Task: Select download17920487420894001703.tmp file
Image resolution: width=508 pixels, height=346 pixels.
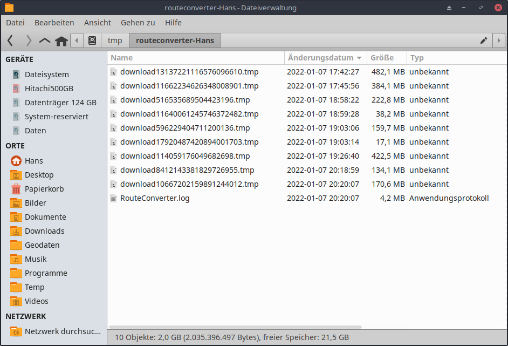Action: pos(189,142)
